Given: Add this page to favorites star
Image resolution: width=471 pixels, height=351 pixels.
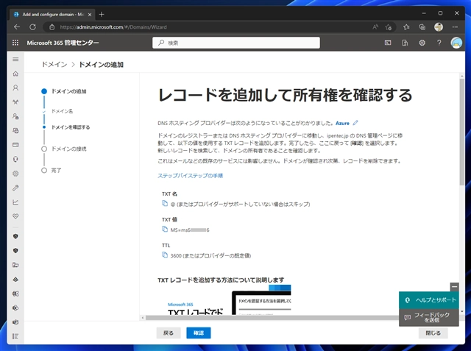Looking at the screenshot, I should tap(388, 27).
